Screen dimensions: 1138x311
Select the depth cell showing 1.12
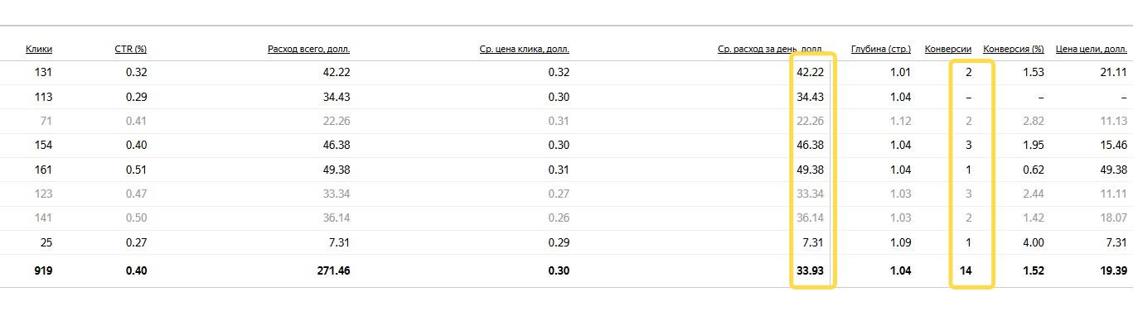tap(900, 121)
